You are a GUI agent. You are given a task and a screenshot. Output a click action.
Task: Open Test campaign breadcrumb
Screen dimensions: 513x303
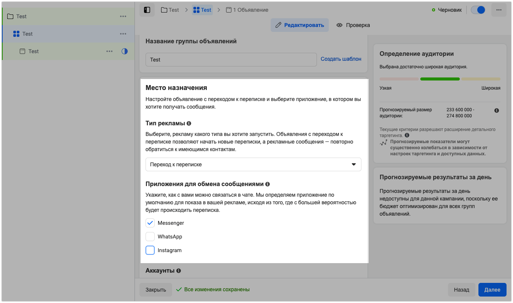(x=170, y=10)
